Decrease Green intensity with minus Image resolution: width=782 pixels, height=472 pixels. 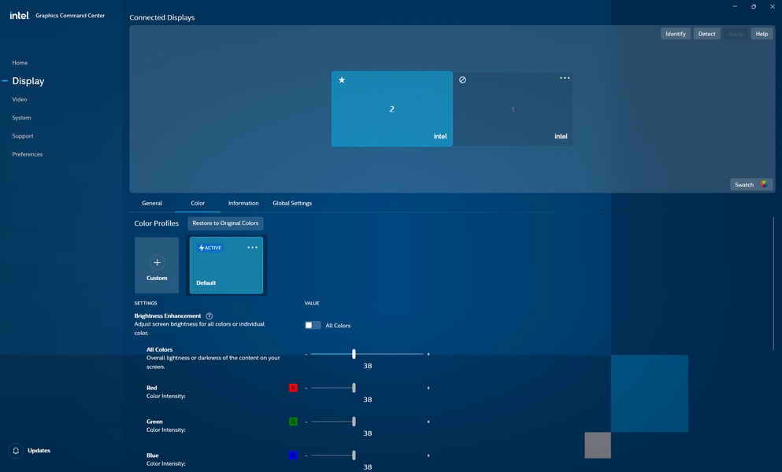(x=306, y=422)
